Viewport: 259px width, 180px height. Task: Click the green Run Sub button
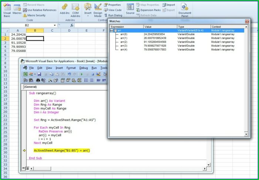pyautogui.click(x=82, y=74)
